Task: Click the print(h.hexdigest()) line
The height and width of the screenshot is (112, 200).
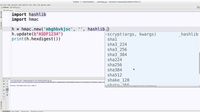Action: (x=36, y=39)
